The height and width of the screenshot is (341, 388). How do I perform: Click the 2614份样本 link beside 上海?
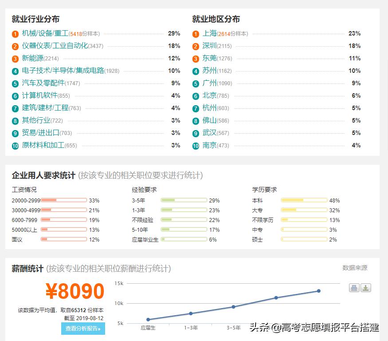pos(234,33)
